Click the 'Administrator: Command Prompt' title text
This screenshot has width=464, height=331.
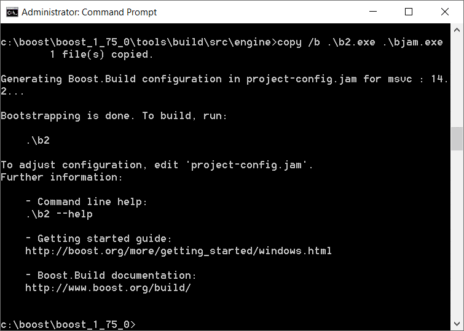(x=89, y=12)
